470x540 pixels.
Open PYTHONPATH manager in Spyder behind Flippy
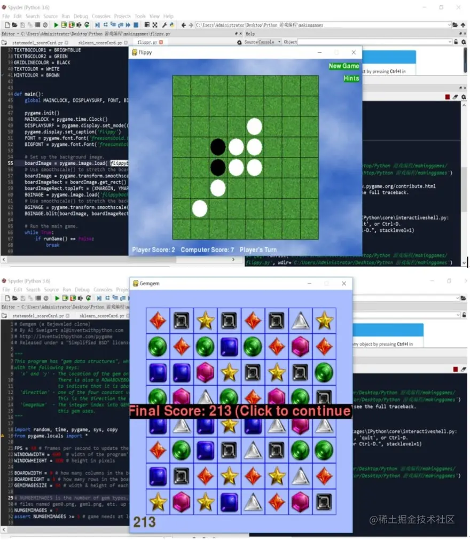(172, 25)
